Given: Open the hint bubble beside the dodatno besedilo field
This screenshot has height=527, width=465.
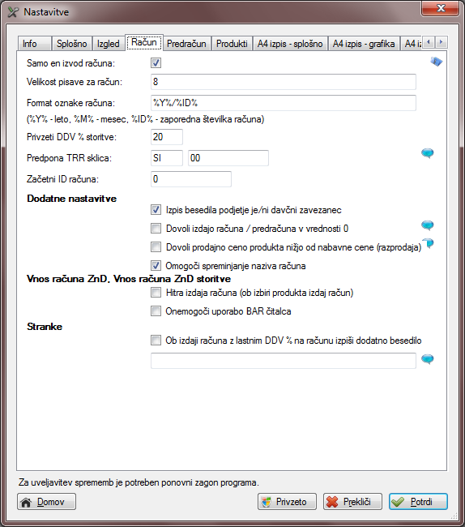Looking at the screenshot, I should pos(428,359).
